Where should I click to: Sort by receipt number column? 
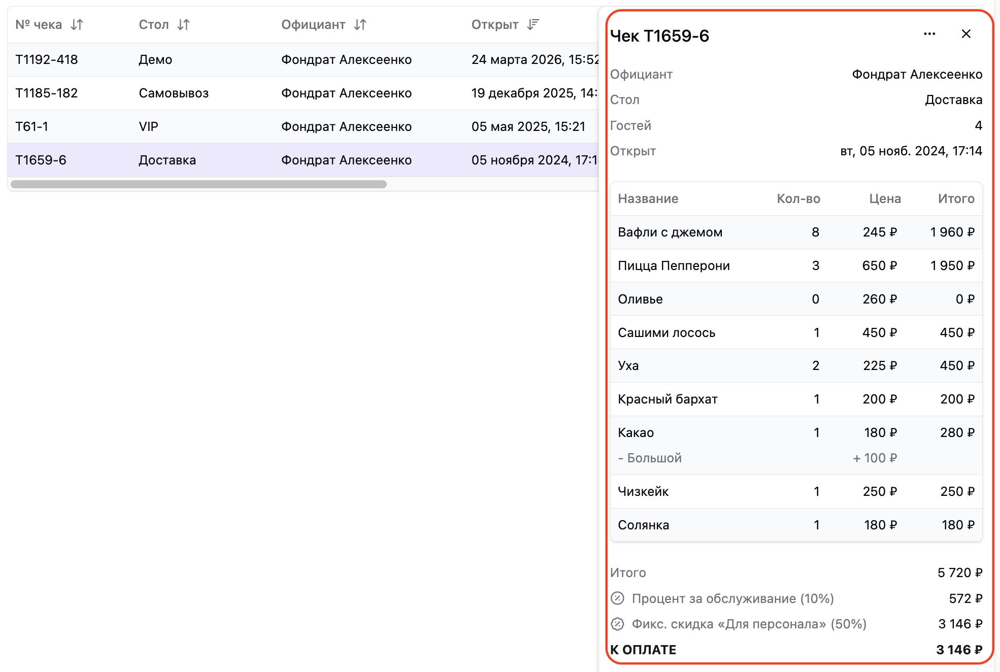tap(77, 24)
